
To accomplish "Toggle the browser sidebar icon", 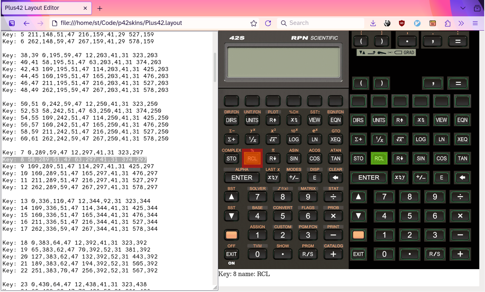I will pos(12,23).
